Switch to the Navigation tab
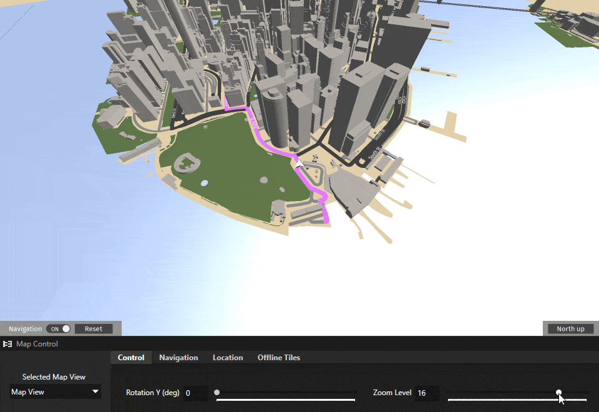 coord(178,357)
